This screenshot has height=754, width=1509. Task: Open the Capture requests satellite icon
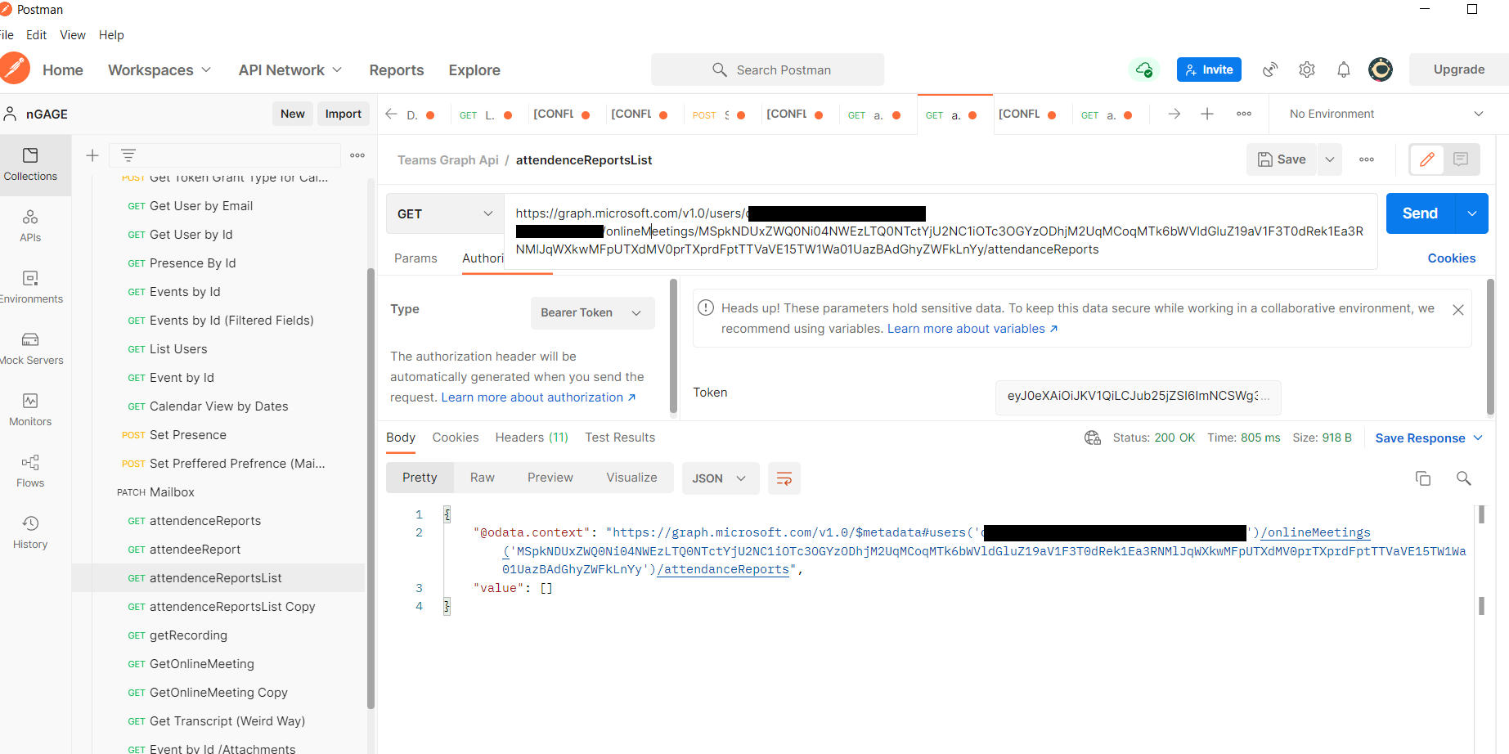(1269, 70)
